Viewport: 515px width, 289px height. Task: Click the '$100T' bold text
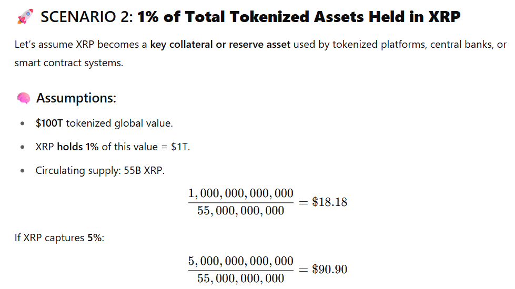point(49,123)
